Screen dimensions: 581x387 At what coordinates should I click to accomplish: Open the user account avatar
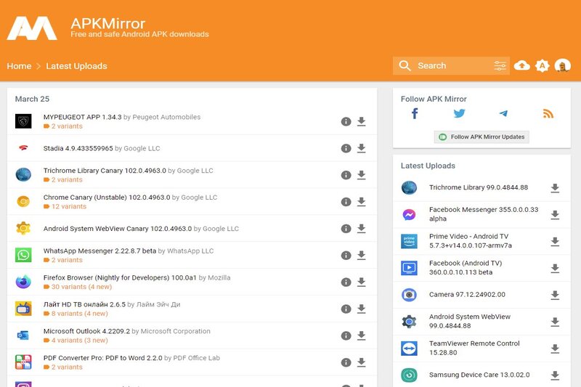[x=562, y=66]
